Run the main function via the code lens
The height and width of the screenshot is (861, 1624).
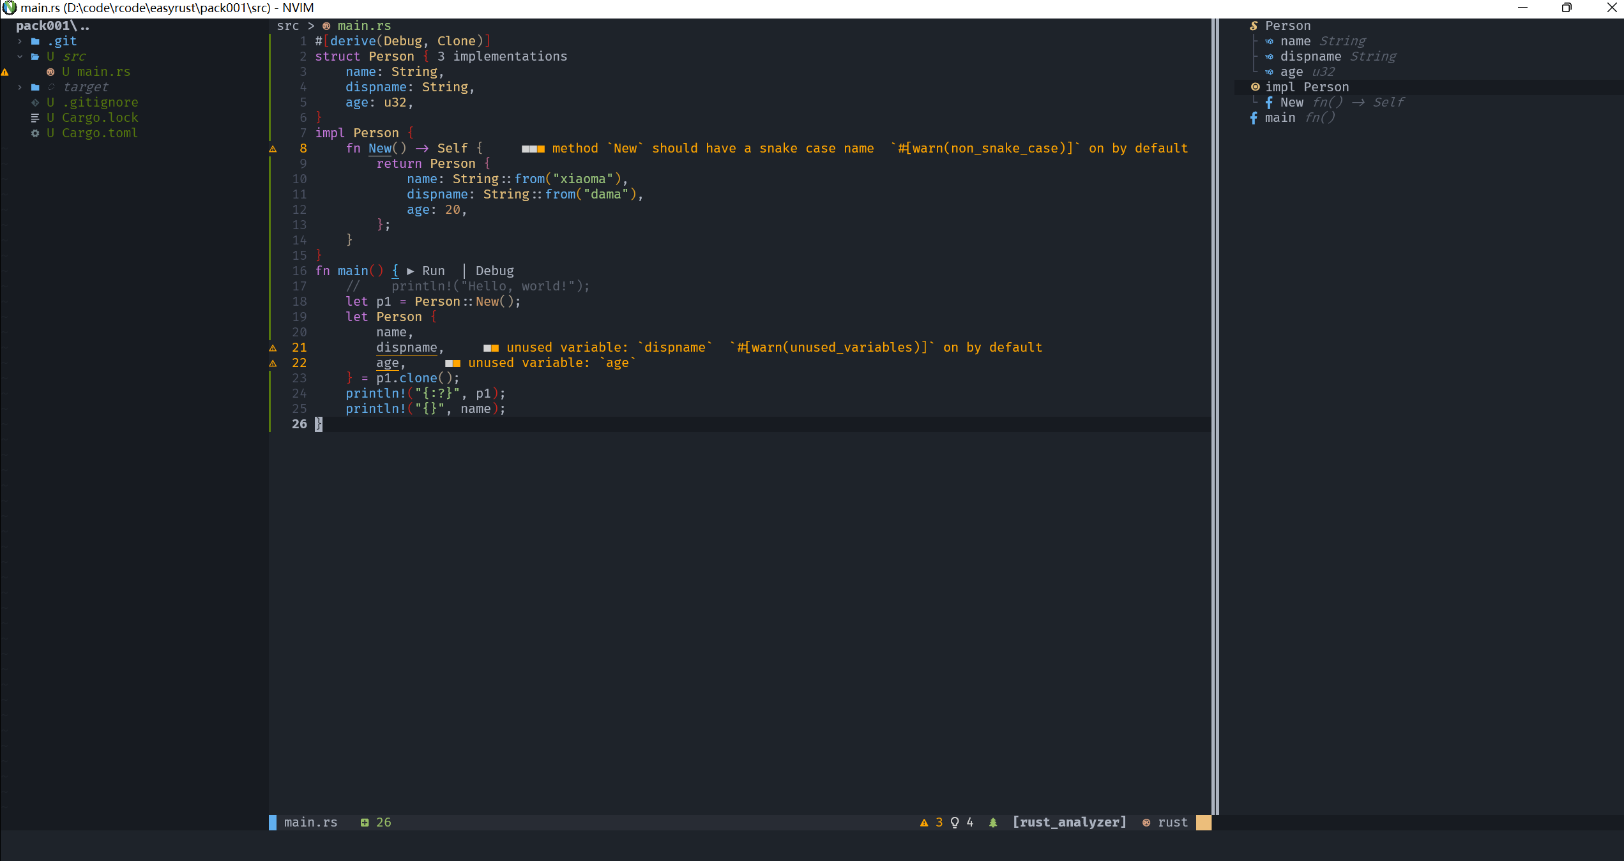pos(427,271)
